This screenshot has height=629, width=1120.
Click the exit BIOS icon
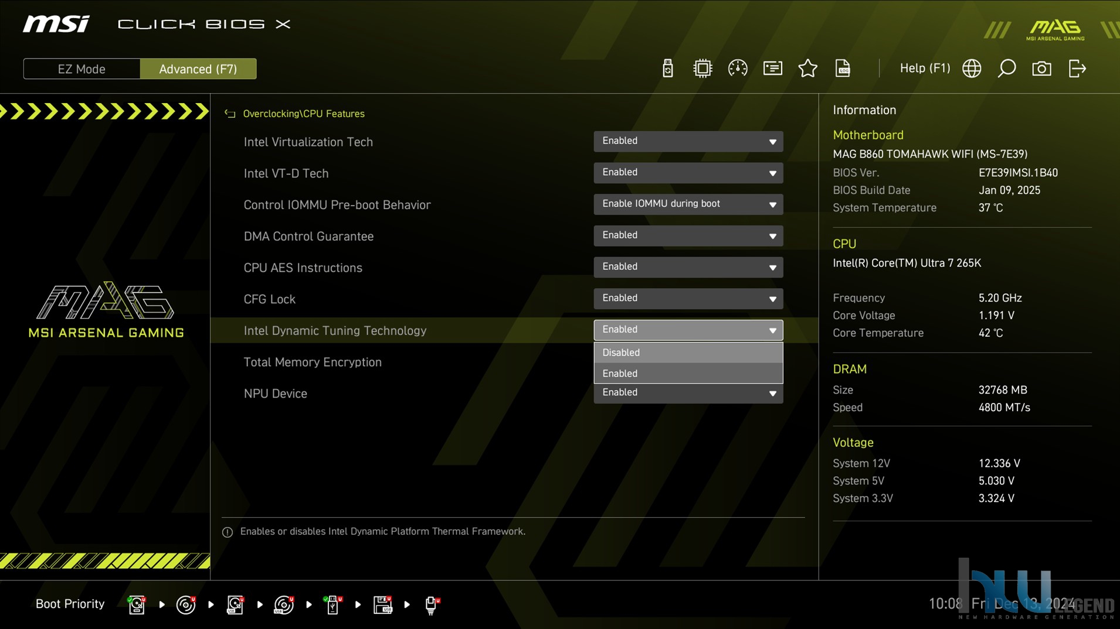point(1077,69)
